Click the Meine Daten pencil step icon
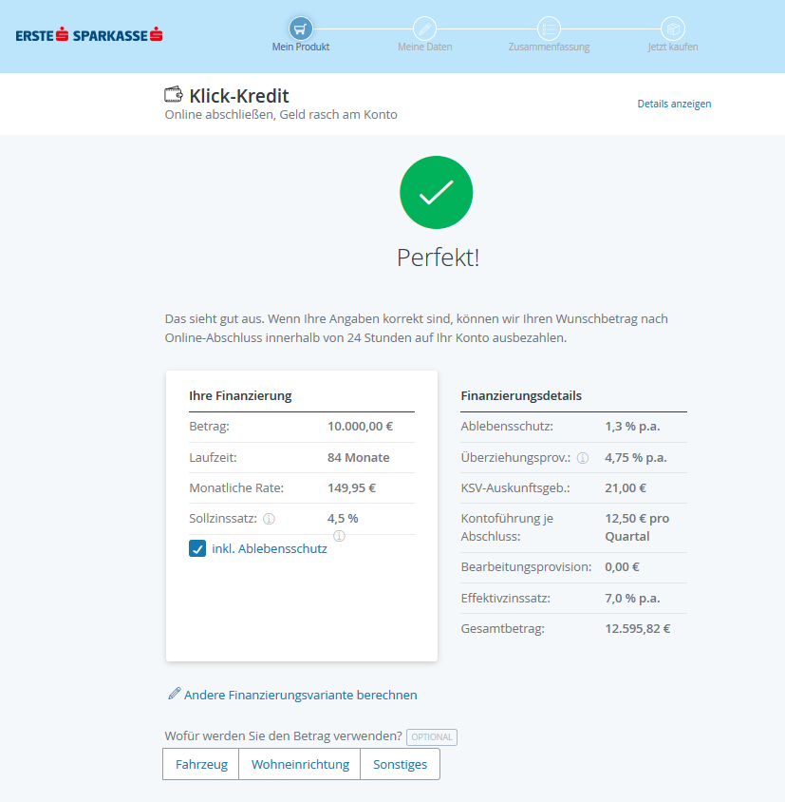This screenshot has height=802, width=785. tap(424, 27)
